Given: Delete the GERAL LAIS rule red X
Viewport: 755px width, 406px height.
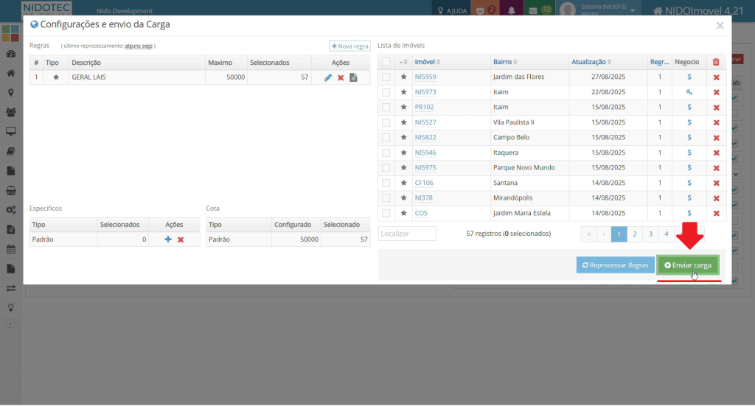Looking at the screenshot, I should click(341, 77).
